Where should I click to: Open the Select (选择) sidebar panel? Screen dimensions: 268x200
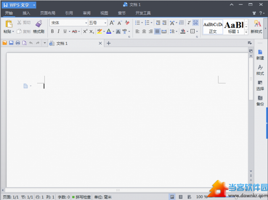[260, 86]
